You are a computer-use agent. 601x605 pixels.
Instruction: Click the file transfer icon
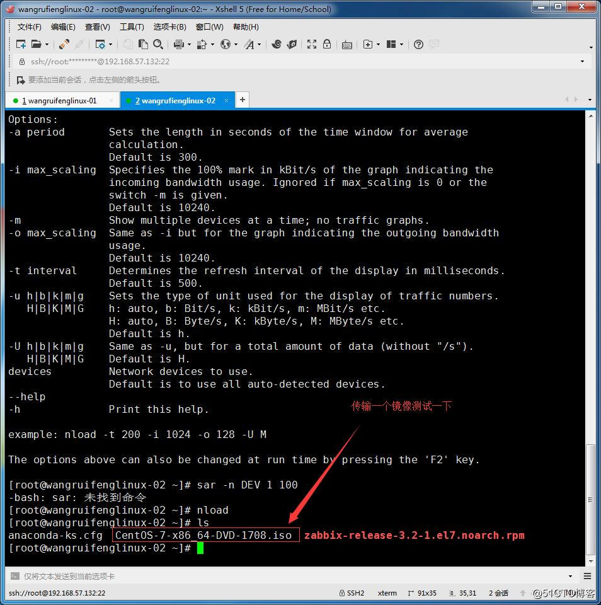(x=202, y=44)
